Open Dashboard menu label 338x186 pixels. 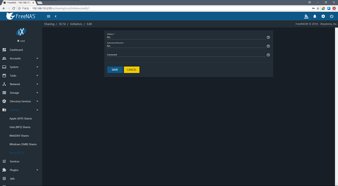[16, 50]
